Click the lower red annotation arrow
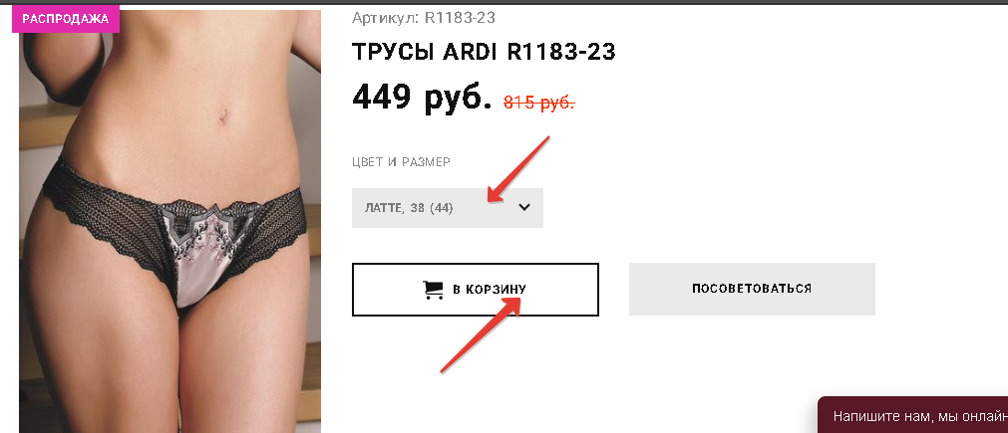Image resolution: width=1008 pixels, height=433 pixels. 481,334
